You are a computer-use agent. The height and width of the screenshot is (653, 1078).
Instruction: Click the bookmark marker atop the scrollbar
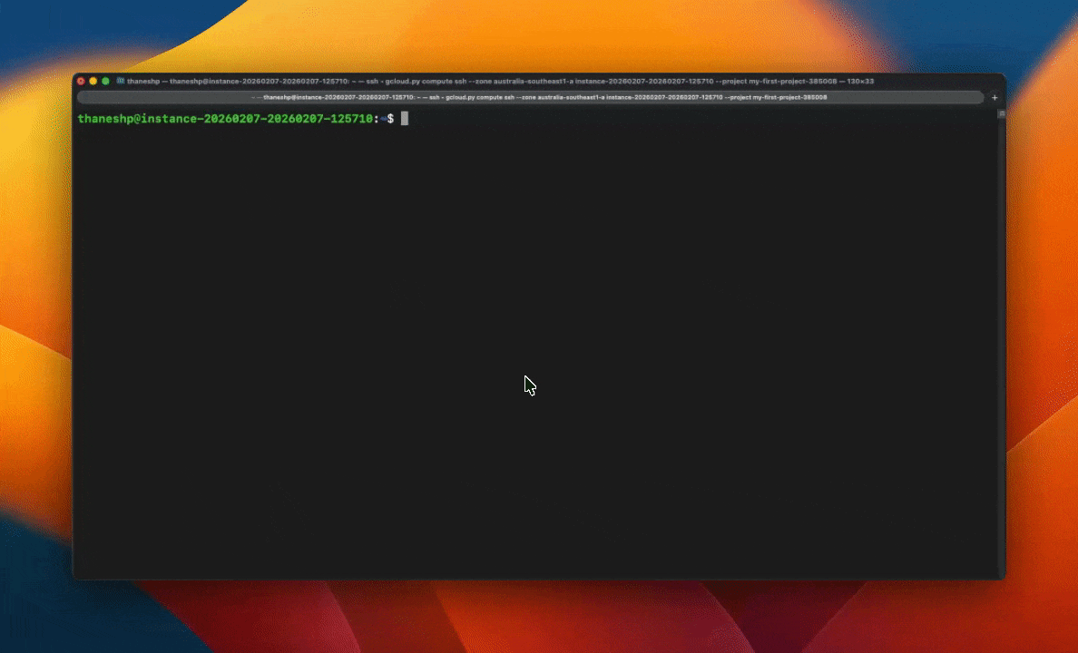[999, 112]
